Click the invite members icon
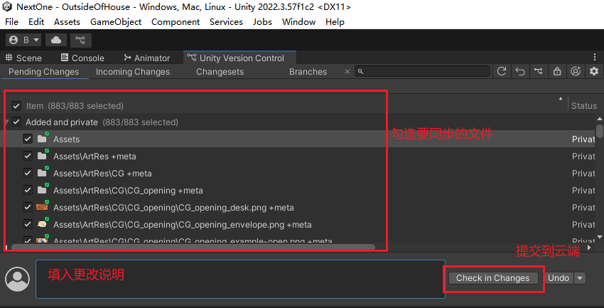This screenshot has width=604, height=308. click(x=576, y=71)
